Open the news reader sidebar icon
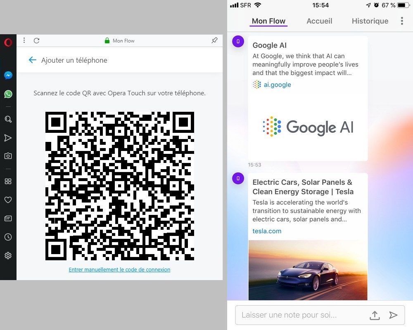 pyautogui.click(x=8, y=218)
